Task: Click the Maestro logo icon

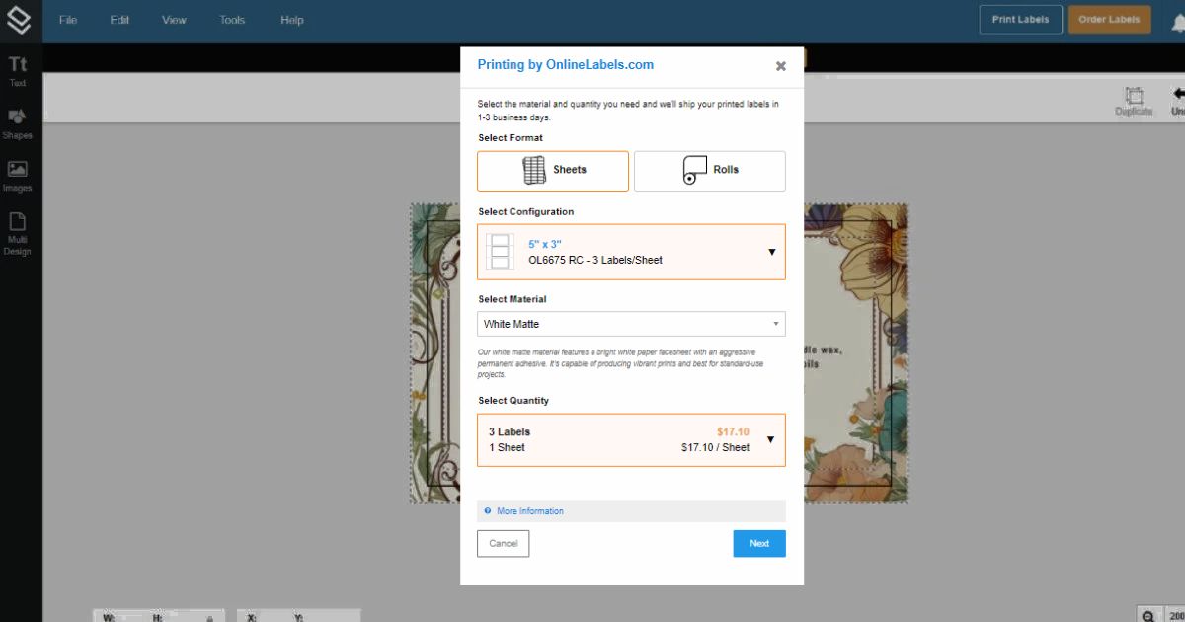Action: click(x=21, y=20)
